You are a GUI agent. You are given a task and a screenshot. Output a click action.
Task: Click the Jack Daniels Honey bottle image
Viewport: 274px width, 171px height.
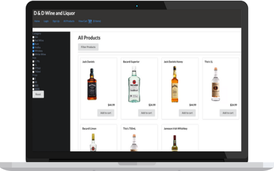coord(175,84)
